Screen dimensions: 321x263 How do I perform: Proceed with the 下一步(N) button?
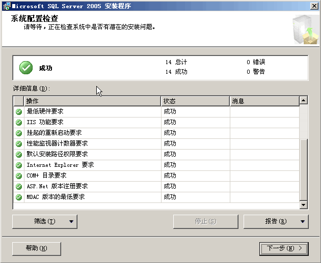tap(284, 249)
